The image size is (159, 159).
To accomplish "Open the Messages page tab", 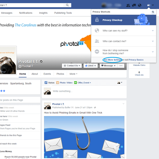I will tap(7, 13).
